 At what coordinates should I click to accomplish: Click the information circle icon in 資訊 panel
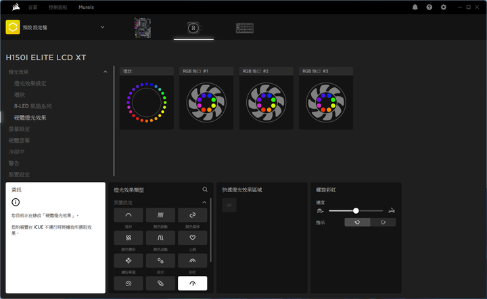(x=16, y=202)
